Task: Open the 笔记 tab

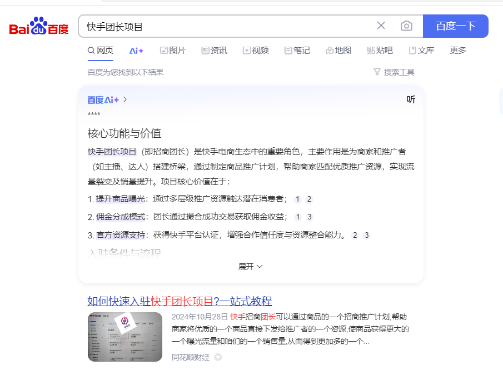Action: (x=297, y=51)
